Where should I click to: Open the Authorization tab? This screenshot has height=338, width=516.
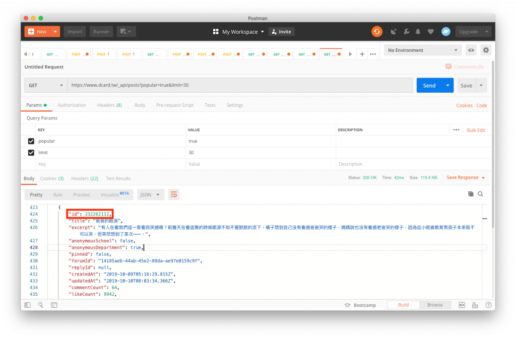pyautogui.click(x=72, y=105)
